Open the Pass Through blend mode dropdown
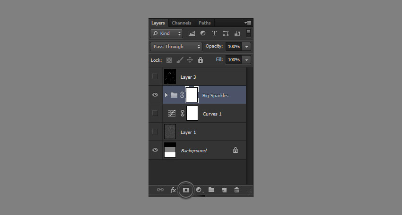This screenshot has width=402, height=215. pyautogui.click(x=176, y=47)
